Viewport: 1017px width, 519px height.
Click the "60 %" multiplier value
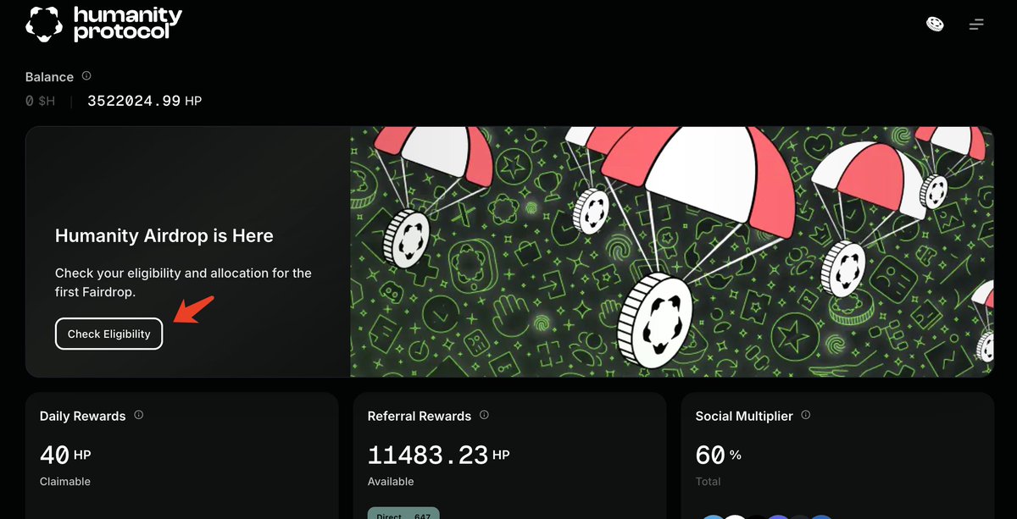(x=719, y=455)
